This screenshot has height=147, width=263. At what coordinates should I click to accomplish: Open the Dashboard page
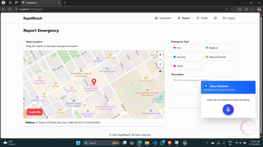(x=163, y=18)
